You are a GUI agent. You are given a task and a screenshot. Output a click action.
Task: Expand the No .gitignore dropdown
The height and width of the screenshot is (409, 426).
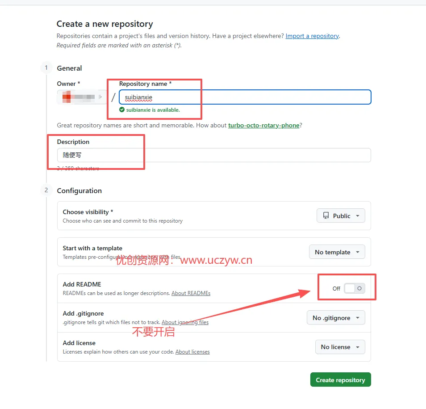point(336,318)
